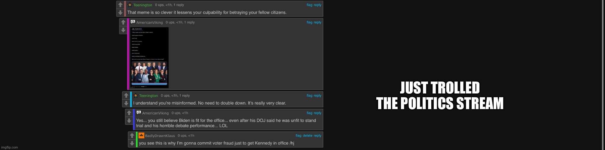Downvote AmericanViking's image comment

coord(123,30)
